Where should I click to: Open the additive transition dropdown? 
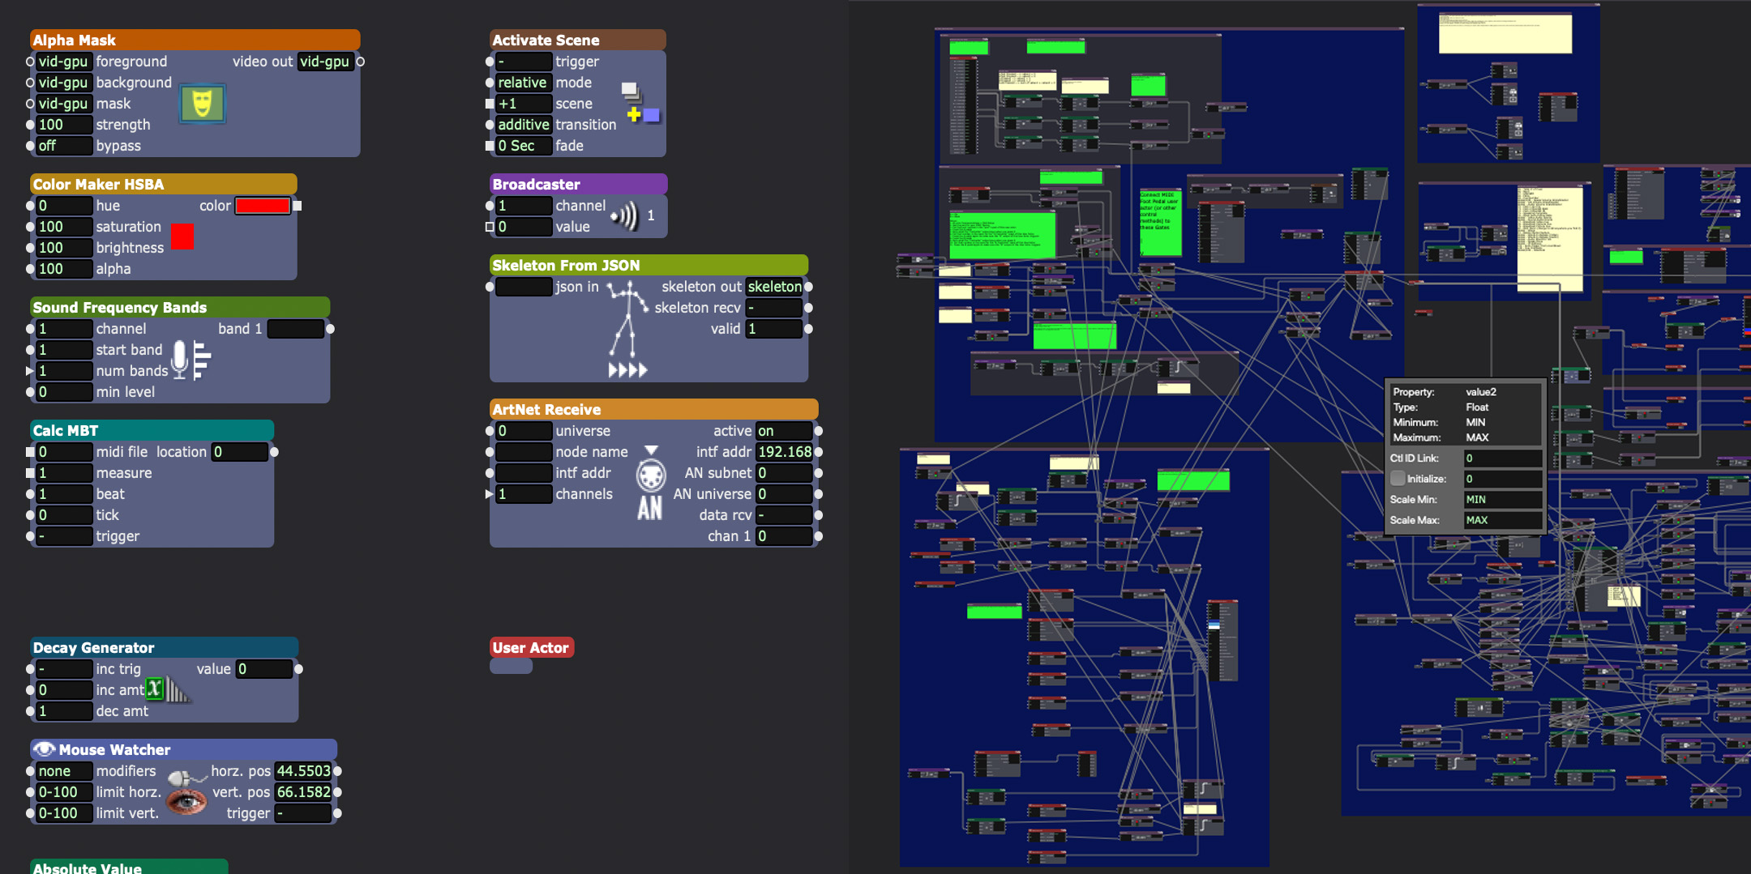click(x=523, y=125)
